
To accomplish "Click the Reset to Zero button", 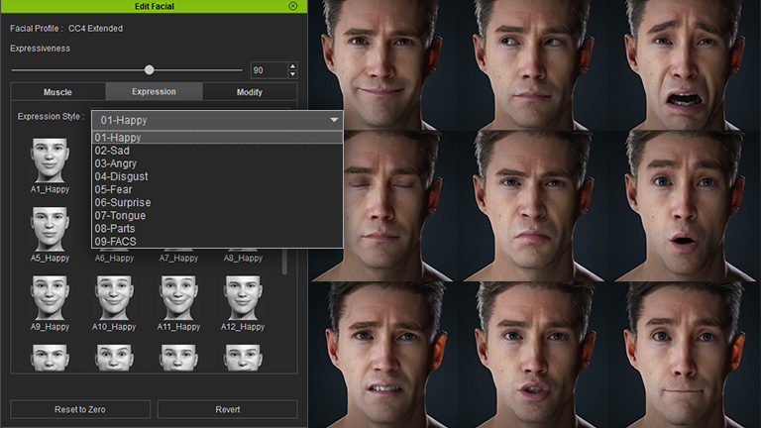I will tap(80, 409).
